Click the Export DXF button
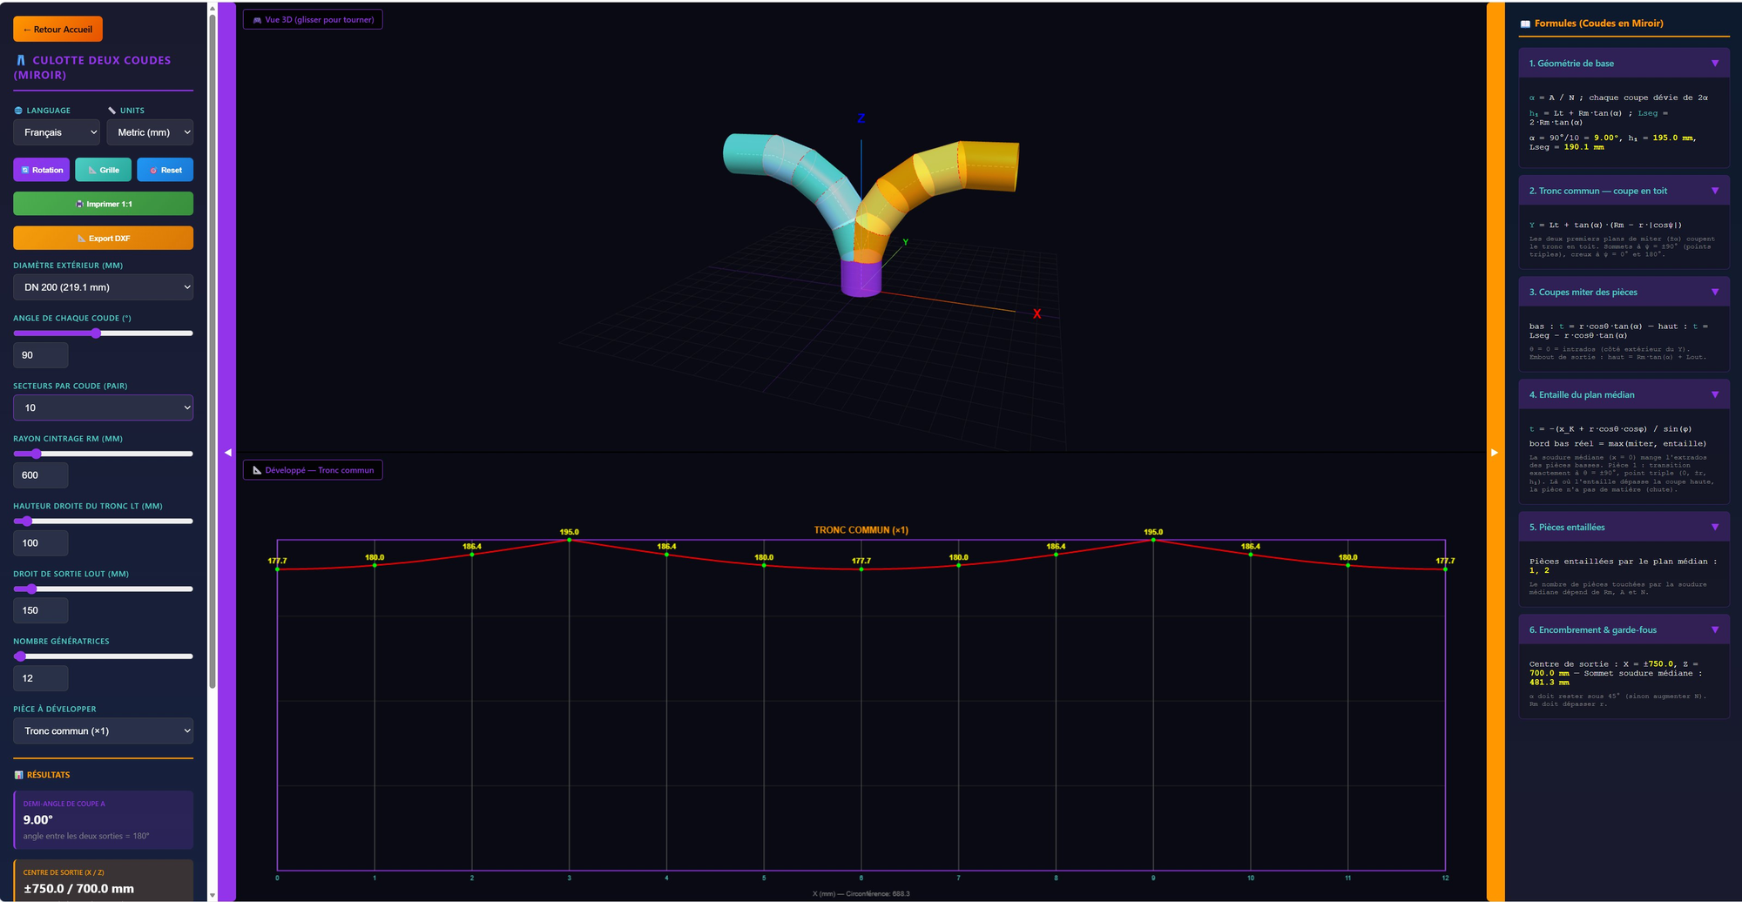Viewport: 1742px width, 902px height. pyautogui.click(x=103, y=238)
